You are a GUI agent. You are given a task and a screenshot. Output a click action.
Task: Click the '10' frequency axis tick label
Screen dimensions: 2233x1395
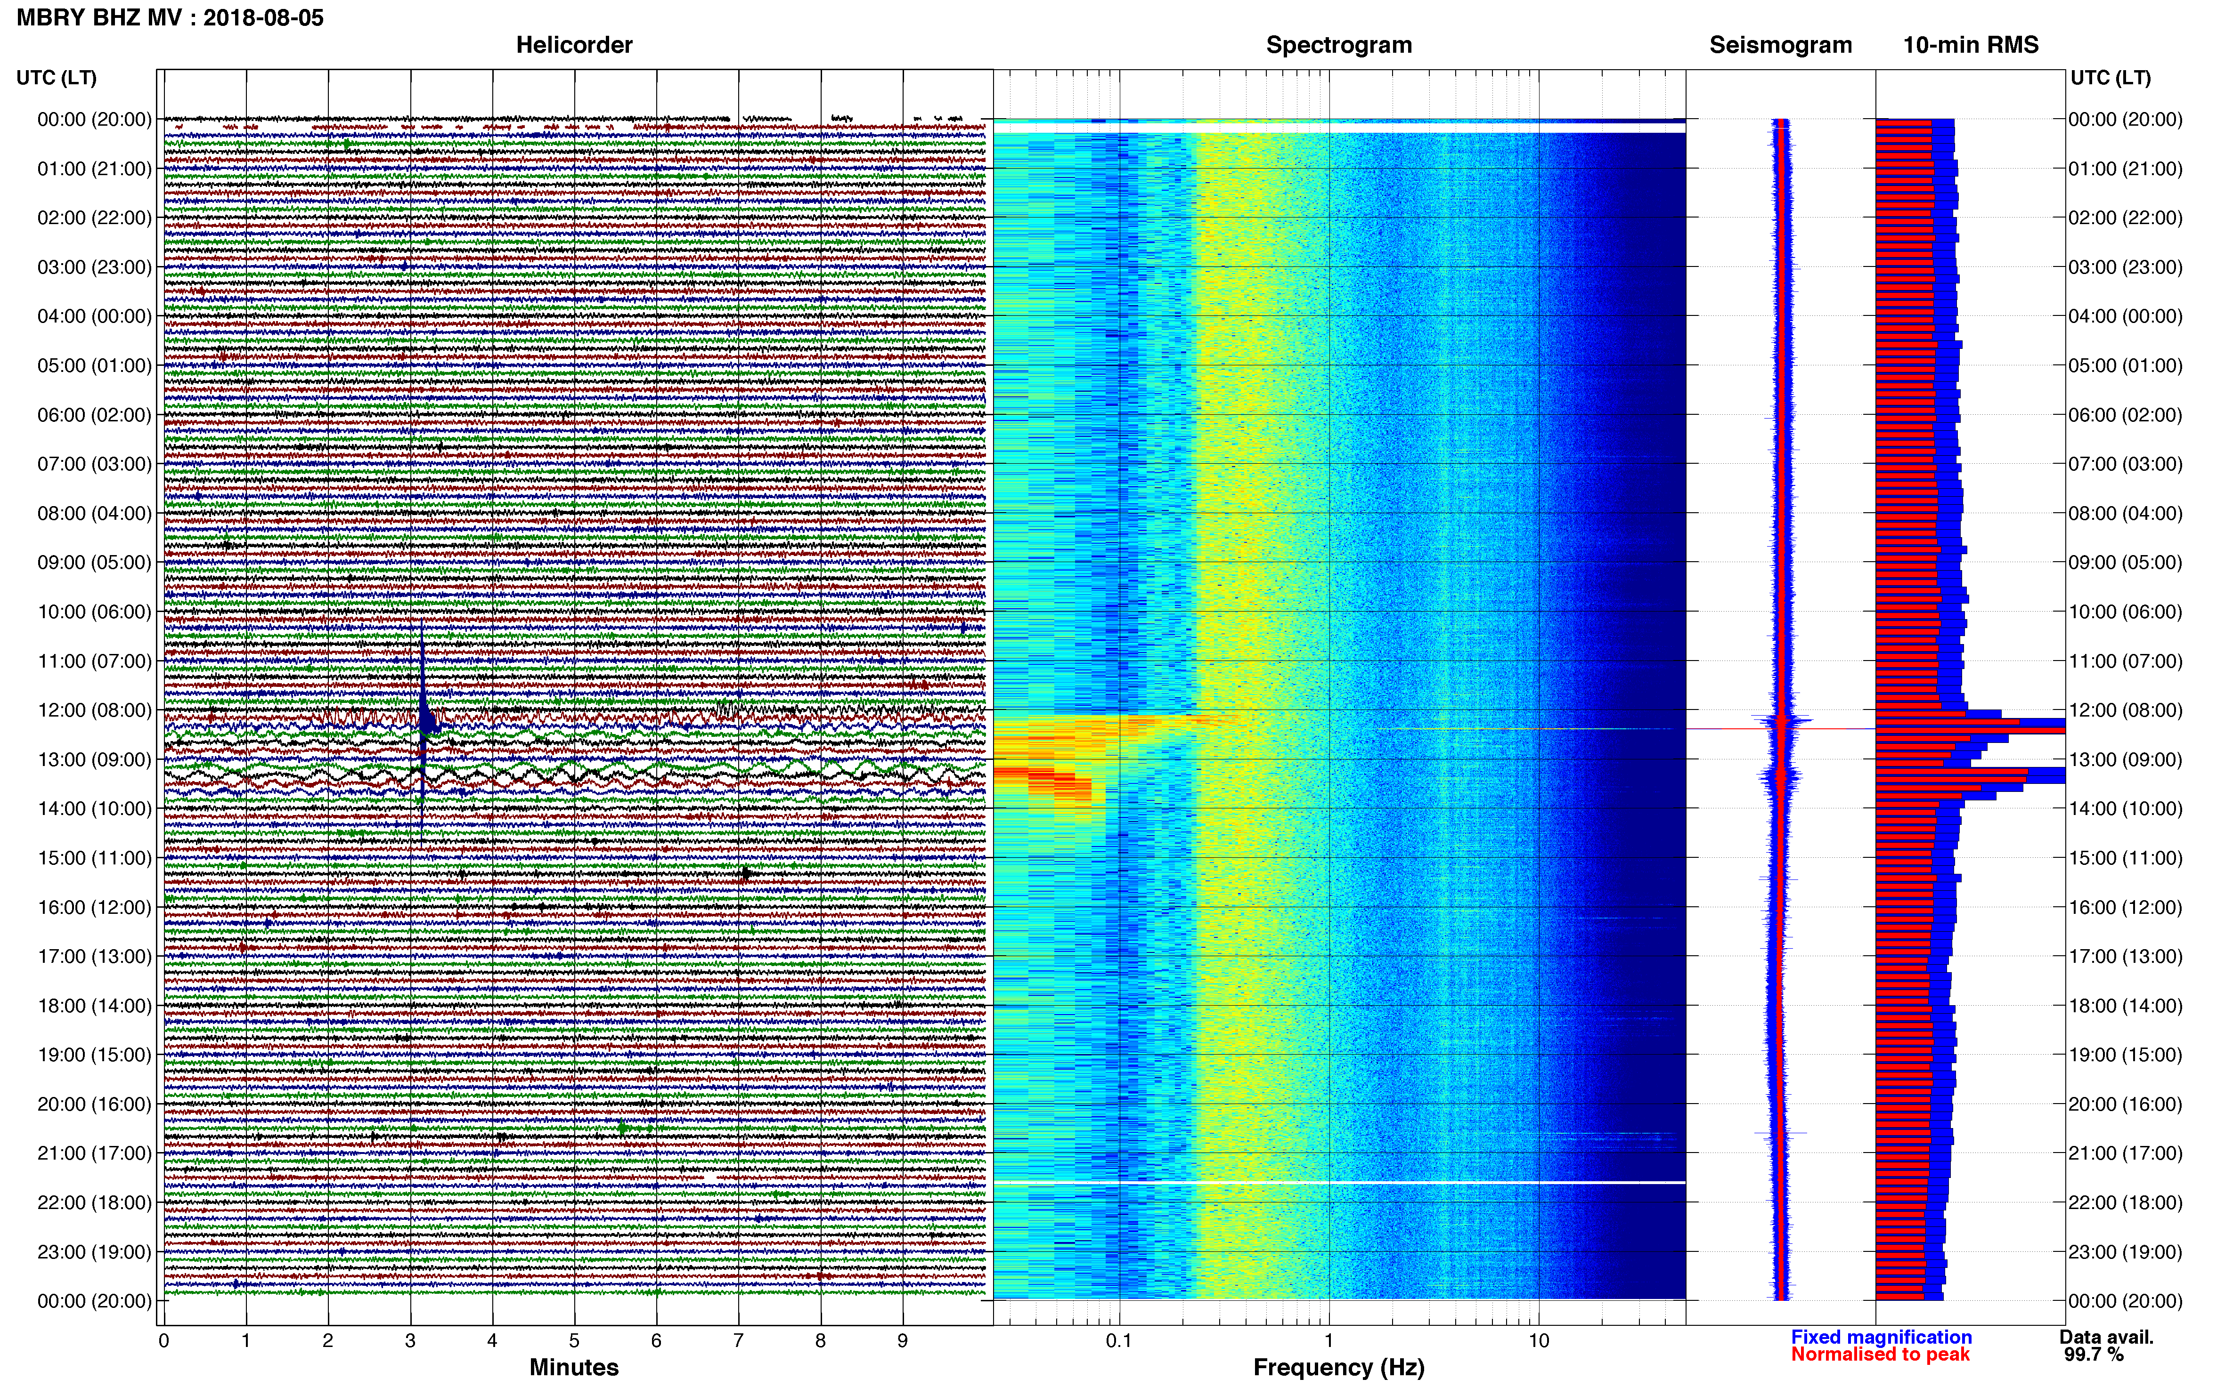point(1538,1340)
